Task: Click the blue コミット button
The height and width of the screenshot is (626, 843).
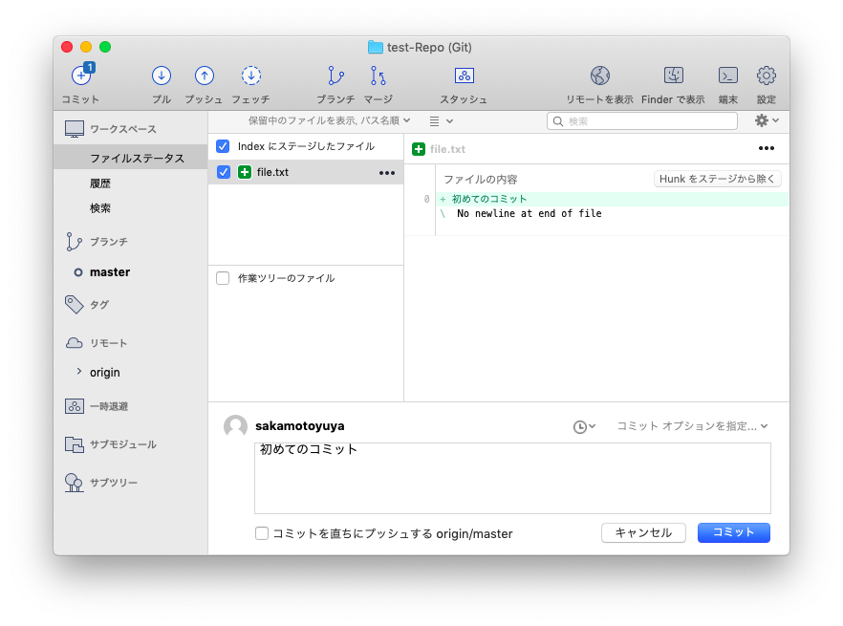Action: point(733,532)
